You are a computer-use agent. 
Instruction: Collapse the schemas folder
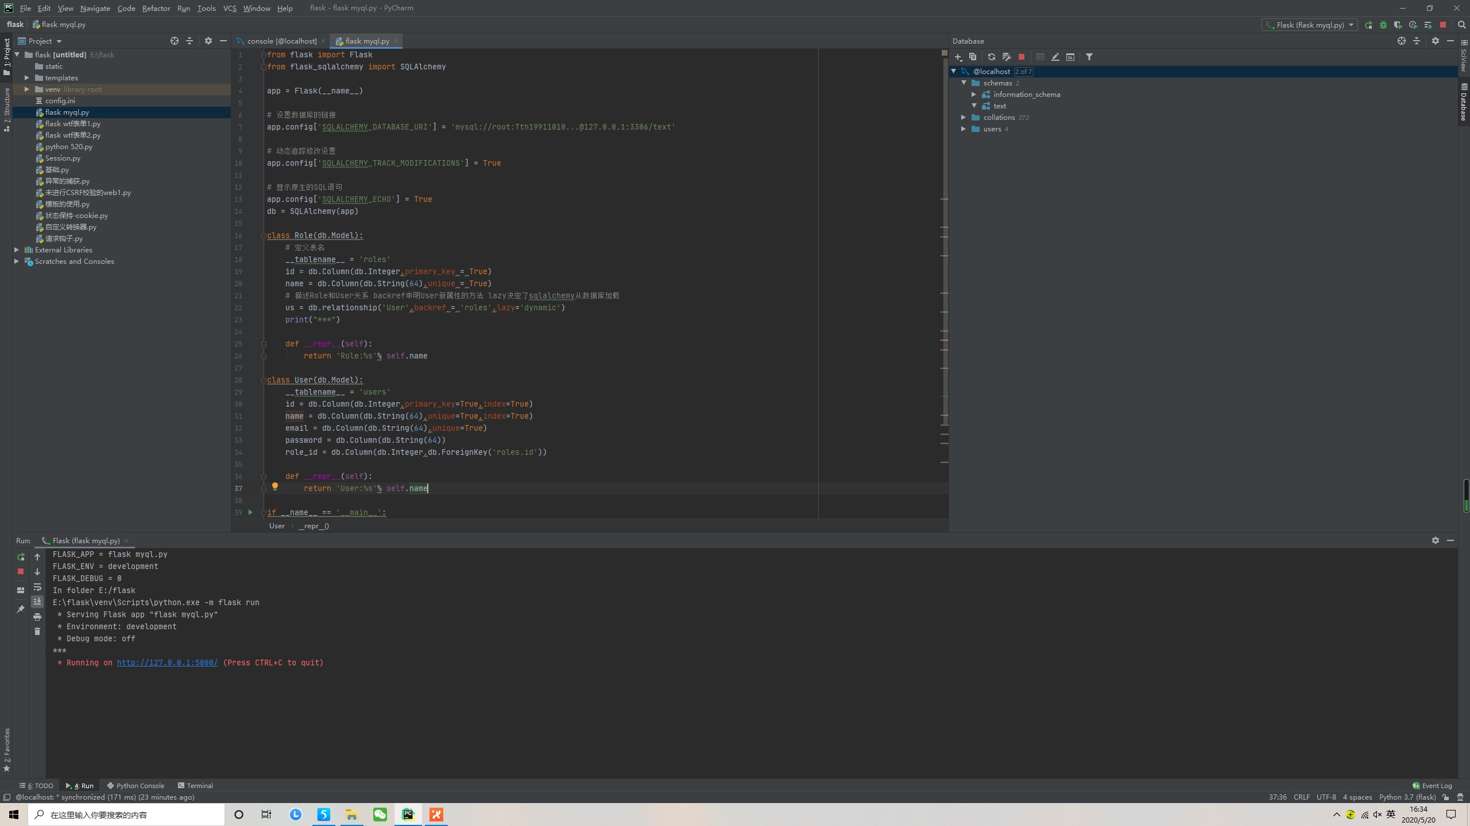point(964,83)
